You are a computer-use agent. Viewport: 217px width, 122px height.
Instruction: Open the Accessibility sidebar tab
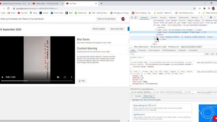[x=193, y=50]
